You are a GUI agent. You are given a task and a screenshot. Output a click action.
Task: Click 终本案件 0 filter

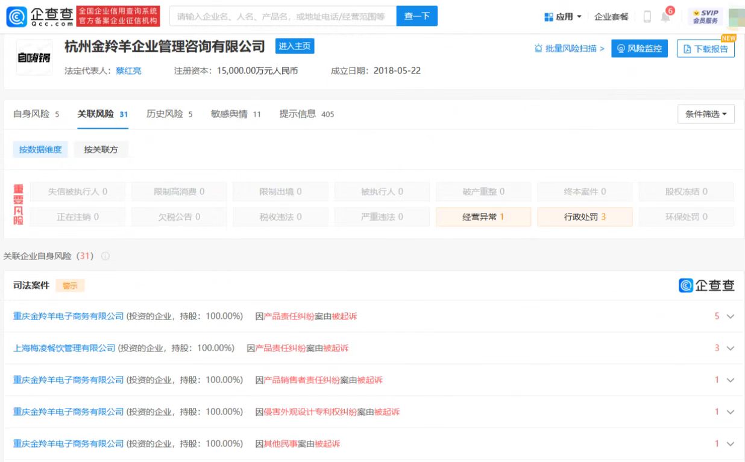pyautogui.click(x=585, y=191)
